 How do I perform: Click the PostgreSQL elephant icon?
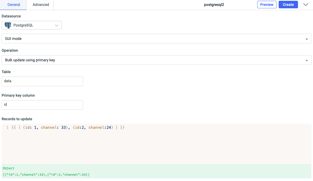point(8,25)
